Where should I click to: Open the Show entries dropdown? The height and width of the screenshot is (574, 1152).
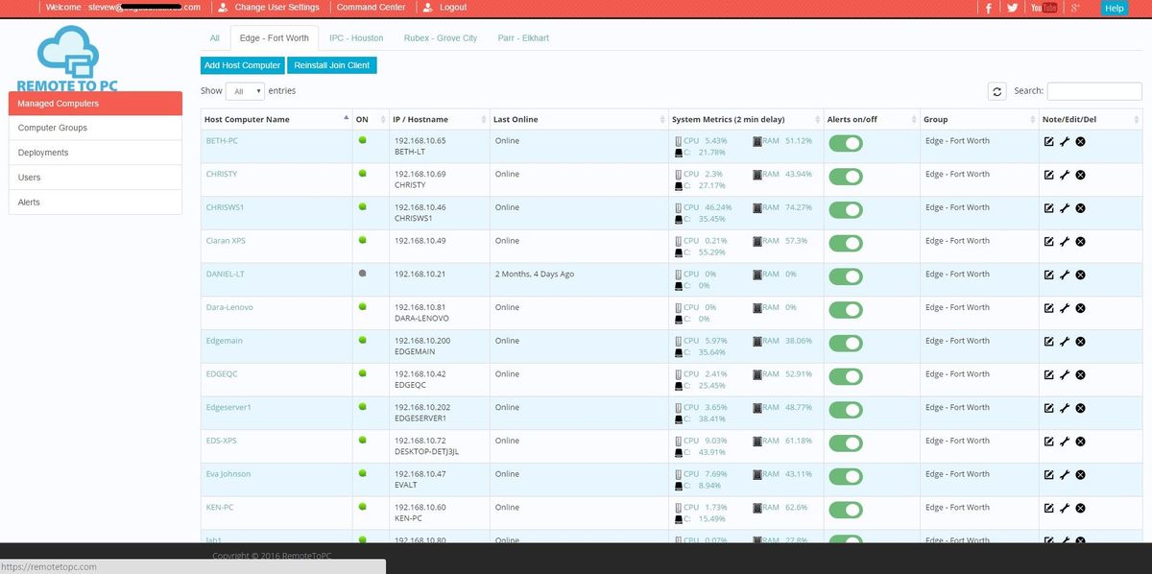coord(244,90)
